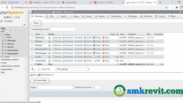Tick the tblkategori row checkbox

point(32,37)
